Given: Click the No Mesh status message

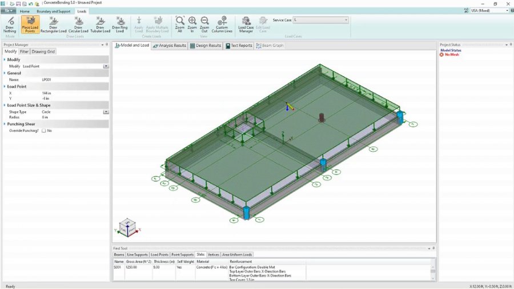Looking at the screenshot, I should tap(452, 55).
